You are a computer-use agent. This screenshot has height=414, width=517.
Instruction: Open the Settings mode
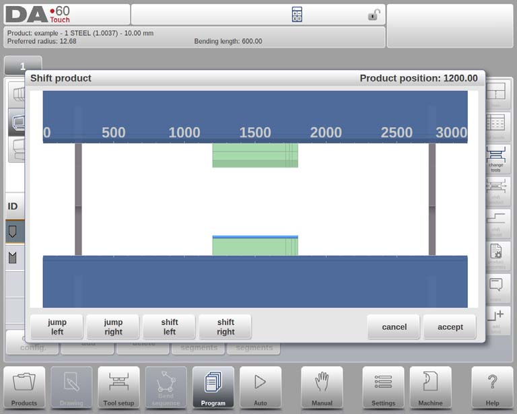[x=383, y=388]
